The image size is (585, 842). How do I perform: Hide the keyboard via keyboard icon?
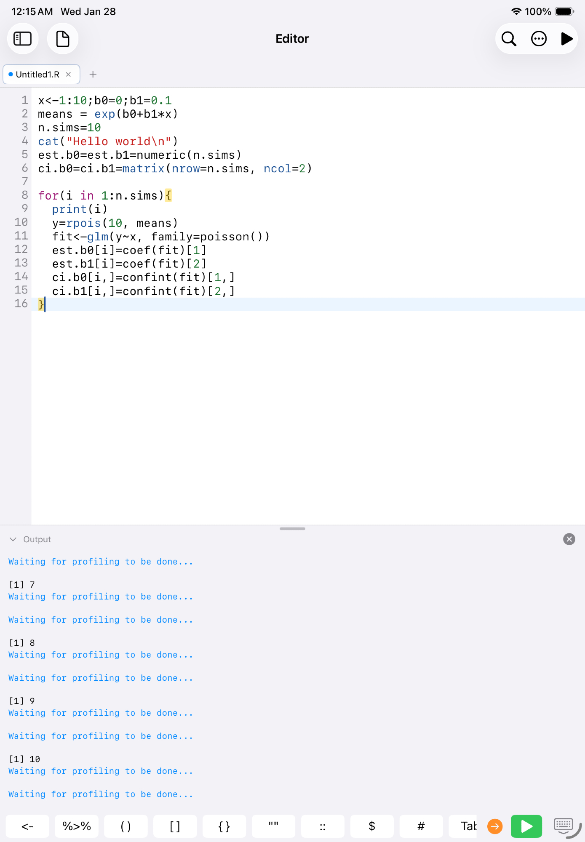click(x=564, y=826)
